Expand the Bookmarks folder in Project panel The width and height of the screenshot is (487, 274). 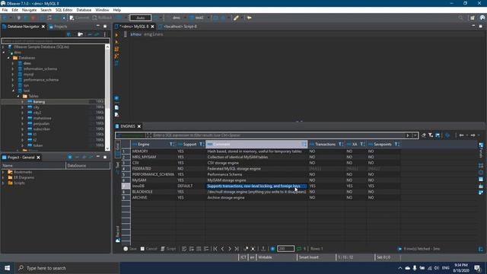pos(3,172)
